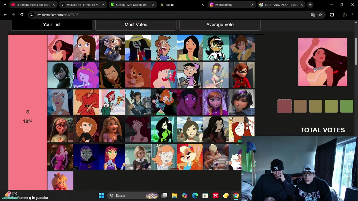
Task: Click the taskbar Buscar search box
Action: pos(133,195)
